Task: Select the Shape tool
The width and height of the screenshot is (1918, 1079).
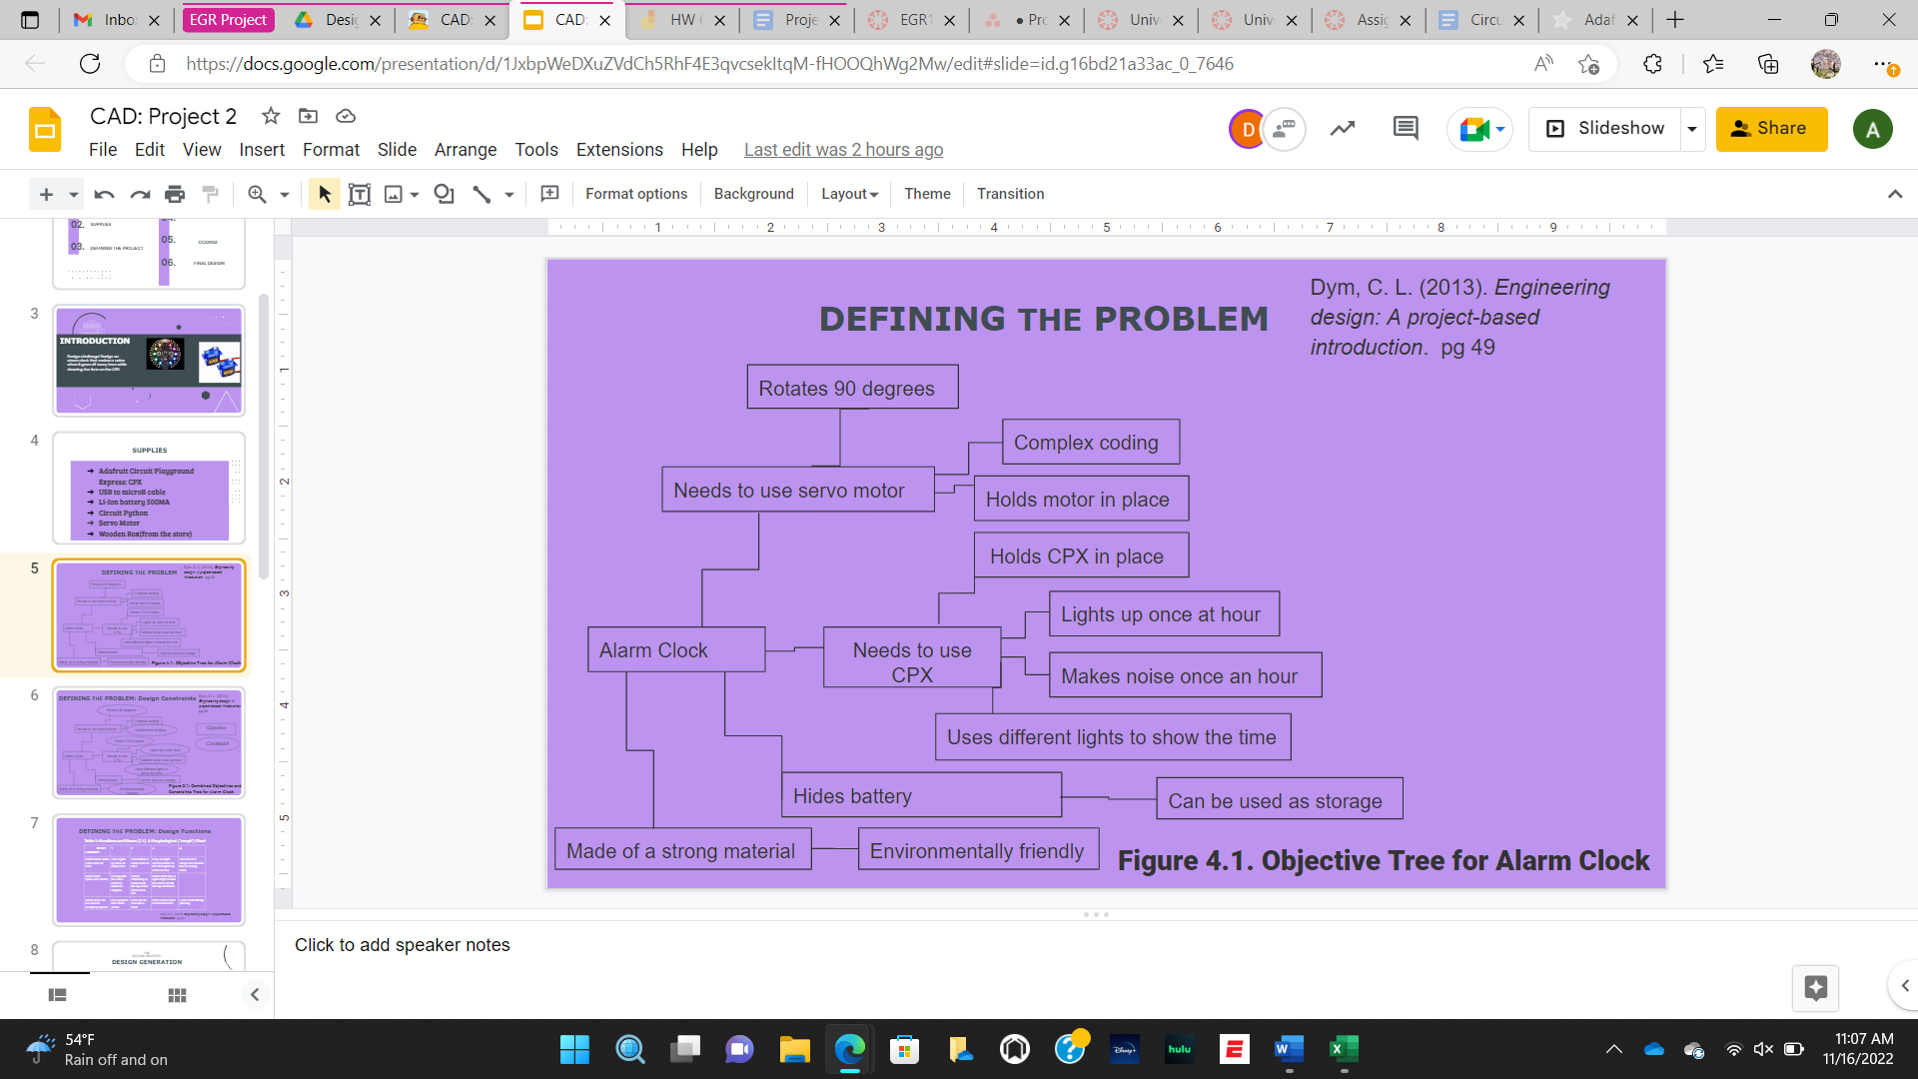Action: tap(444, 194)
